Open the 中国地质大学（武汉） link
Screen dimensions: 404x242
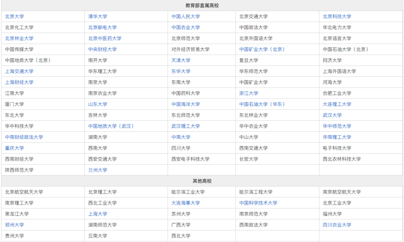click(x=111, y=126)
